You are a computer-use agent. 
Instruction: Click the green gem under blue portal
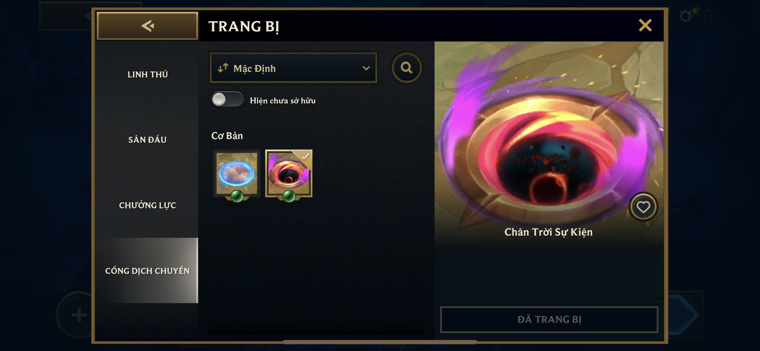(x=237, y=196)
